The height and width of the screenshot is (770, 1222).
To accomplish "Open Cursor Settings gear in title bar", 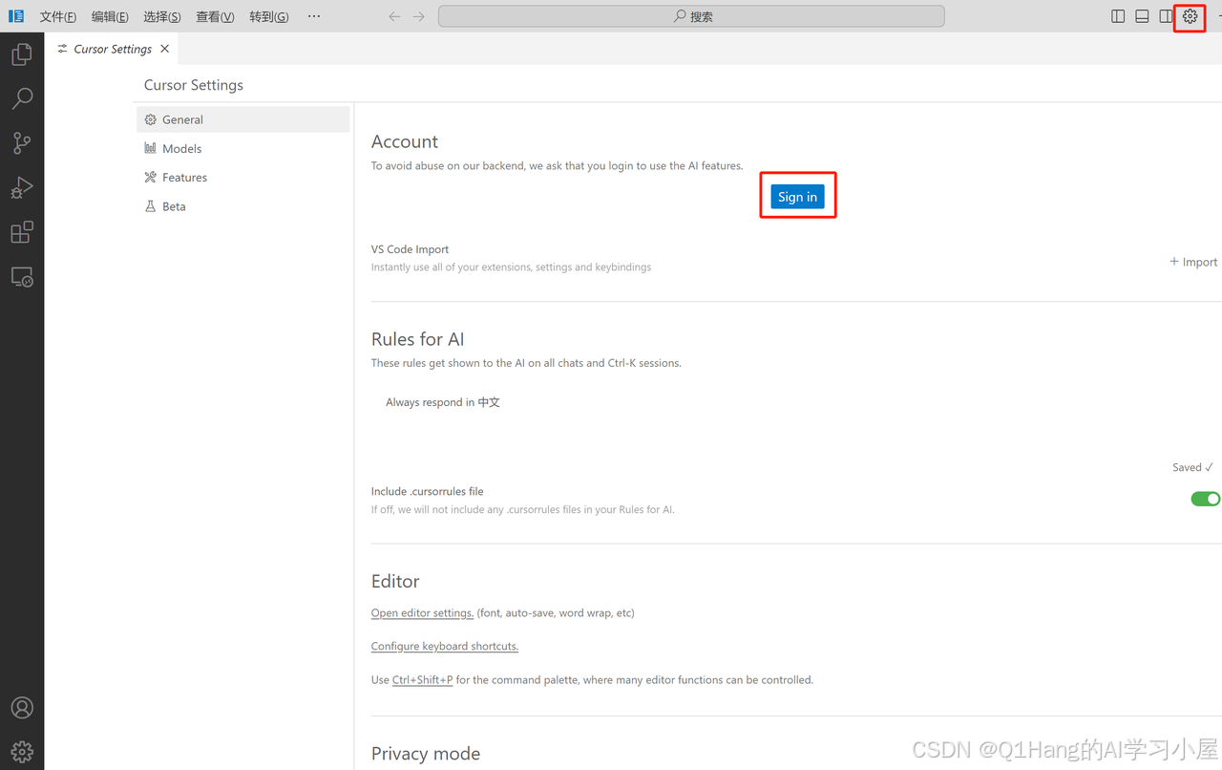I will click(1190, 16).
